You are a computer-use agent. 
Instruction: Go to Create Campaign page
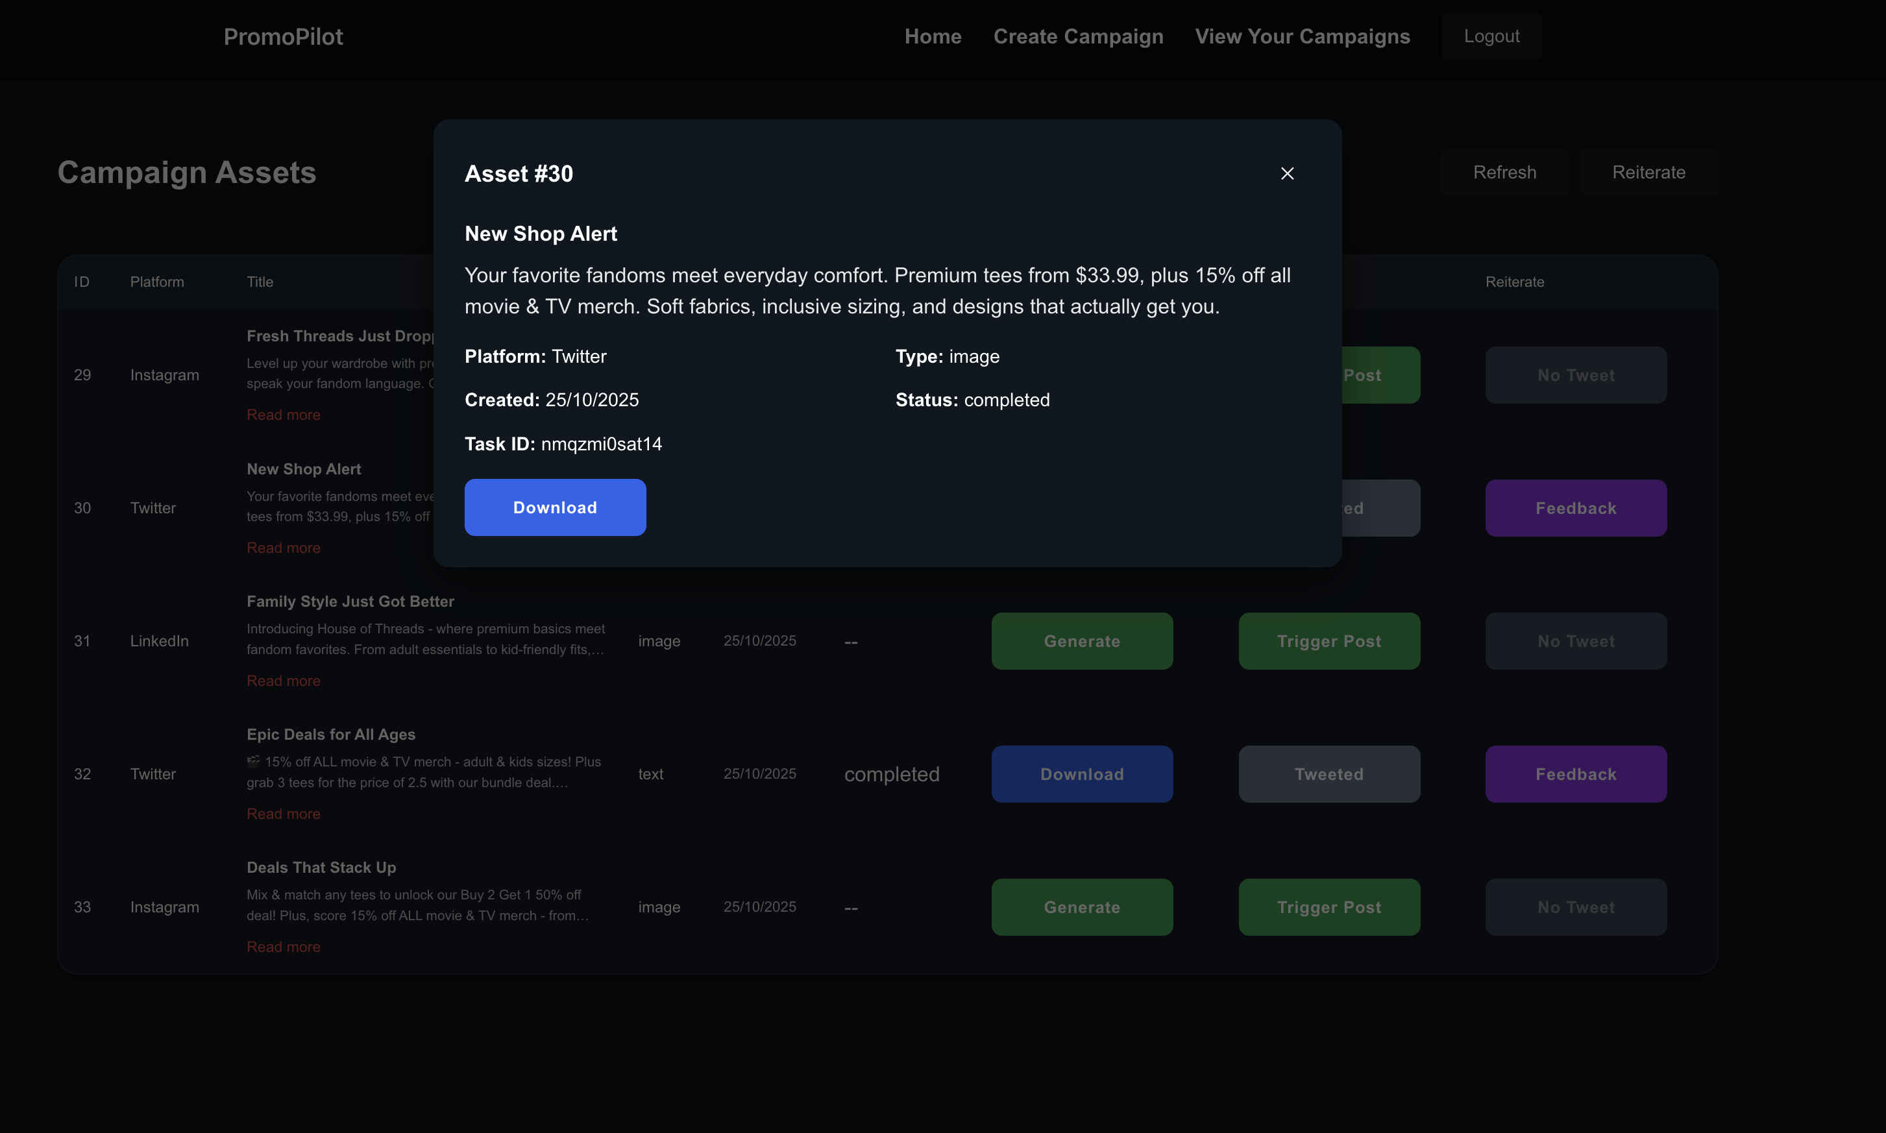point(1077,36)
